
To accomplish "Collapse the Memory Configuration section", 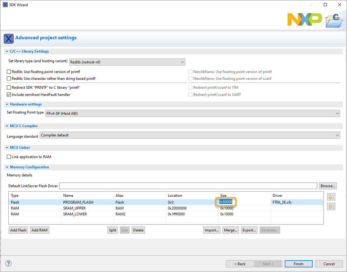I will tap(7, 167).
